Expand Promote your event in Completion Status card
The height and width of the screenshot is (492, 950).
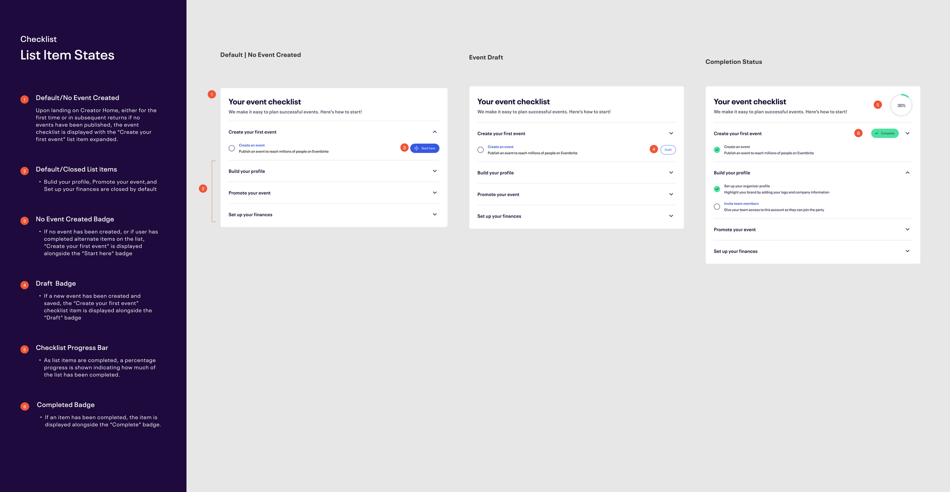point(907,229)
